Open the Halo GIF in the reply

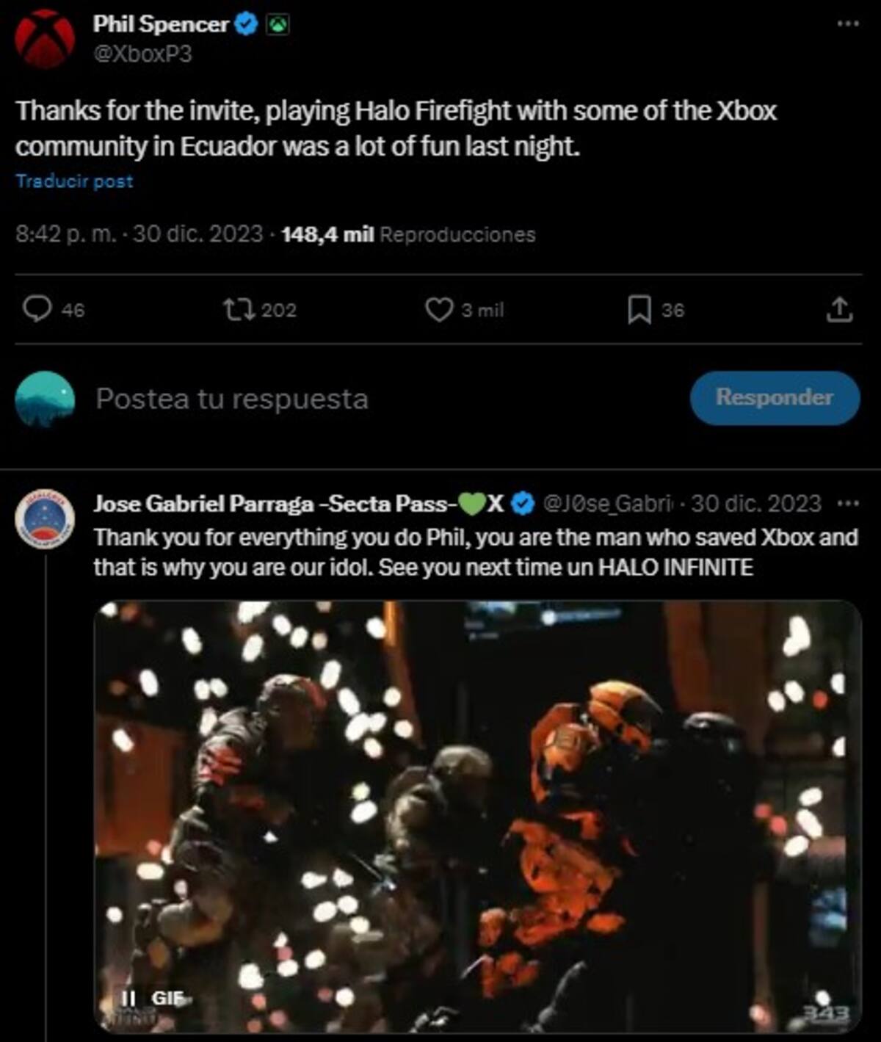tap(477, 817)
